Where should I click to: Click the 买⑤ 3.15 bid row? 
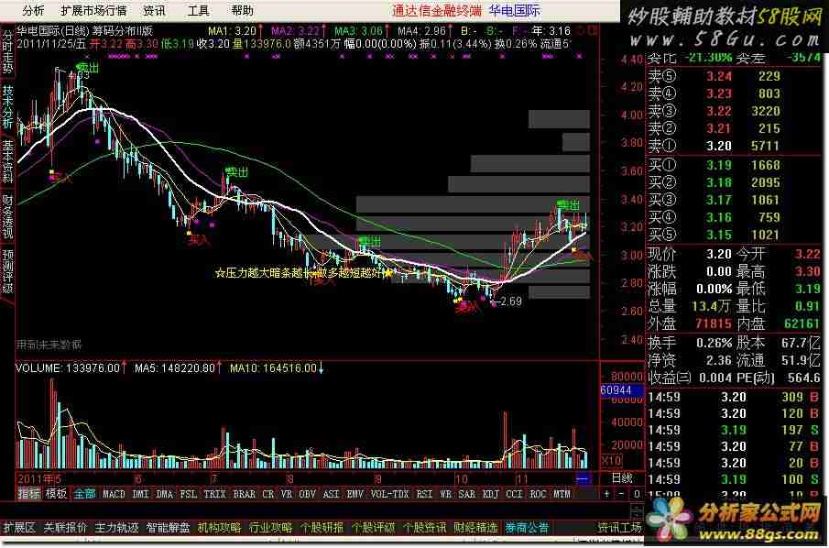pyautogui.click(x=735, y=235)
